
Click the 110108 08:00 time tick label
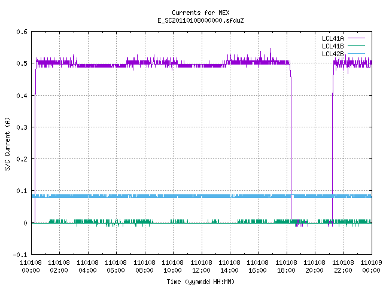(144, 267)
